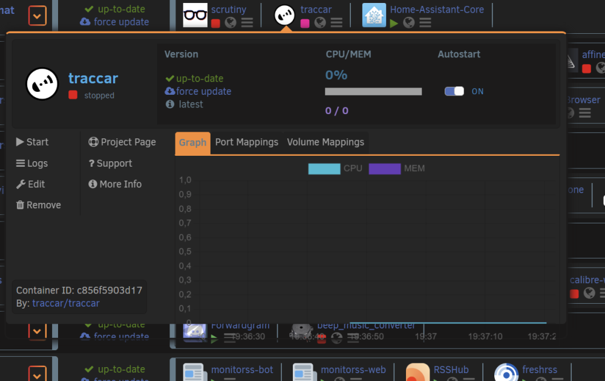The height and width of the screenshot is (381, 605).
Task: Click large traccar logo in popup header
Action: click(42, 83)
